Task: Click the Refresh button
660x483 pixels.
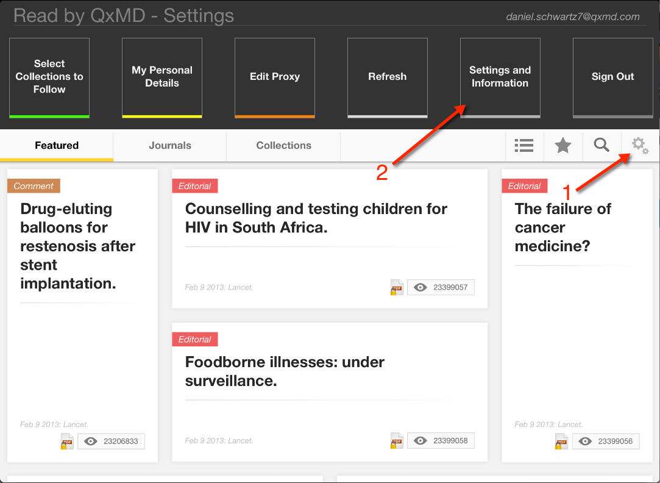Action: pyautogui.click(x=388, y=77)
